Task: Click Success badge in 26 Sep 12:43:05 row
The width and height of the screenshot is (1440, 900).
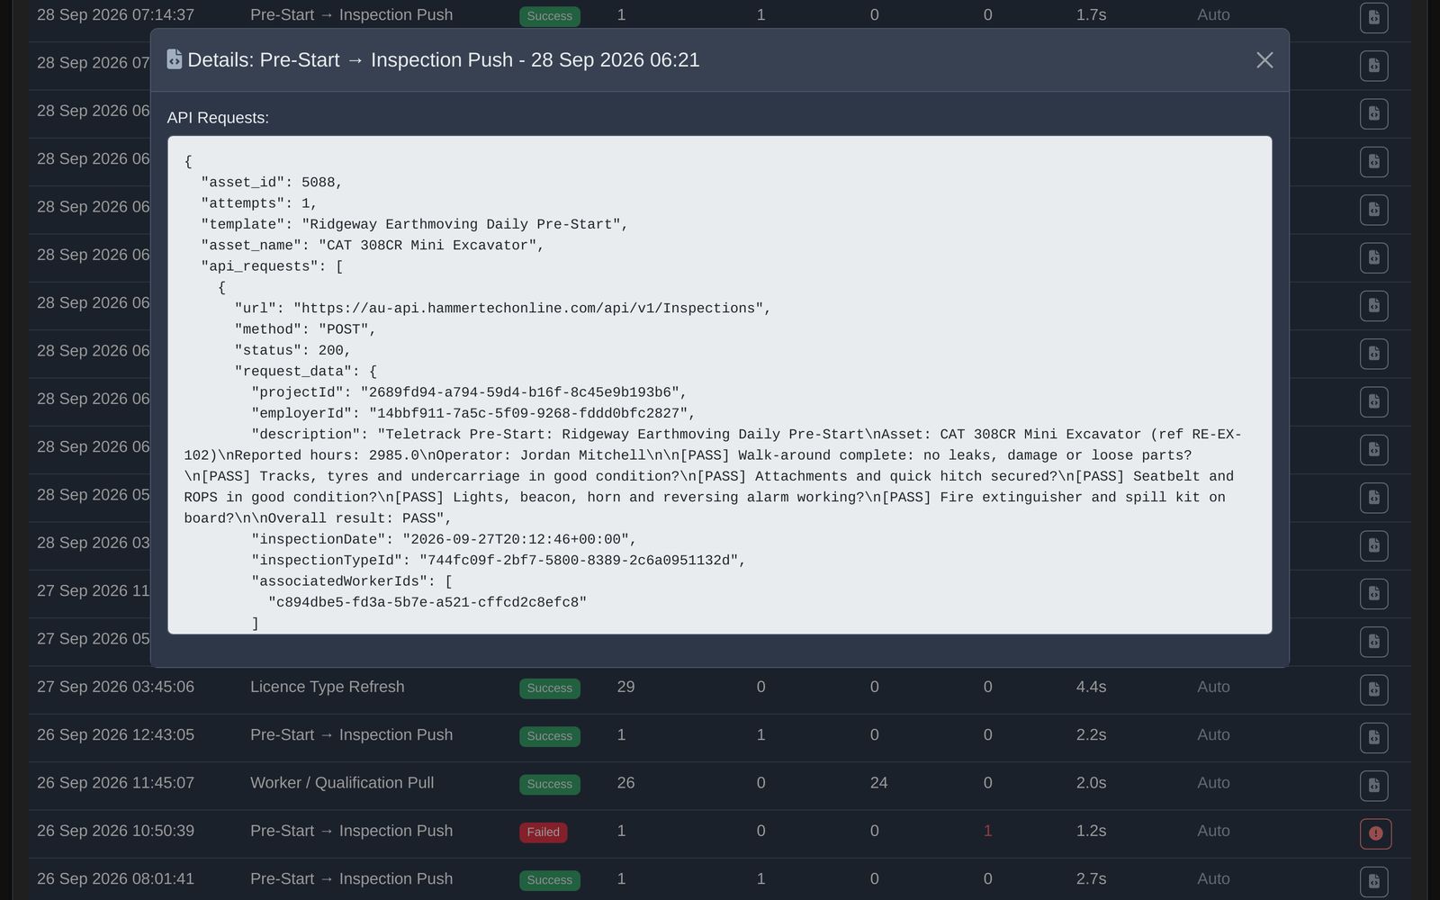Action: point(549,736)
